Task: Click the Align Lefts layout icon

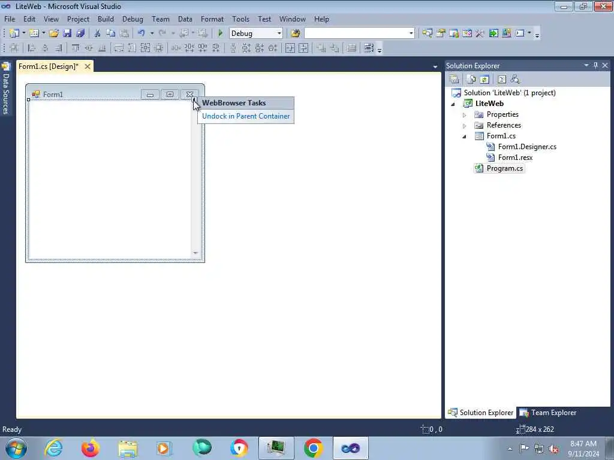Action: [32, 48]
